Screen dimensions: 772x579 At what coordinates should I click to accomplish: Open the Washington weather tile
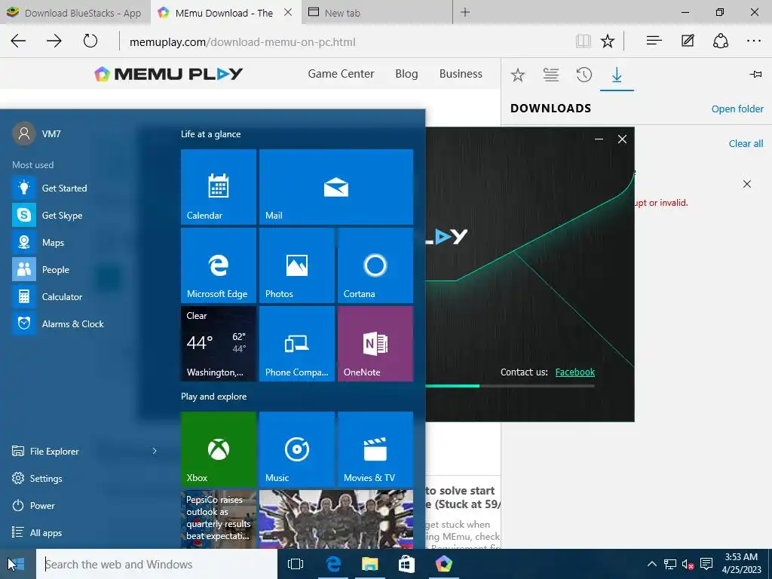pos(218,344)
